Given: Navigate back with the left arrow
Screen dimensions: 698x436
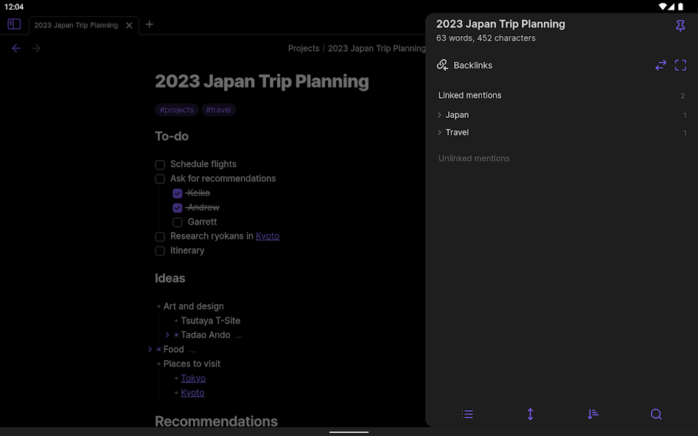Looking at the screenshot, I should [16, 49].
